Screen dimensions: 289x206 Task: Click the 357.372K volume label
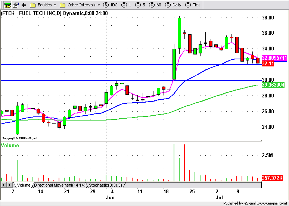click(x=272, y=178)
